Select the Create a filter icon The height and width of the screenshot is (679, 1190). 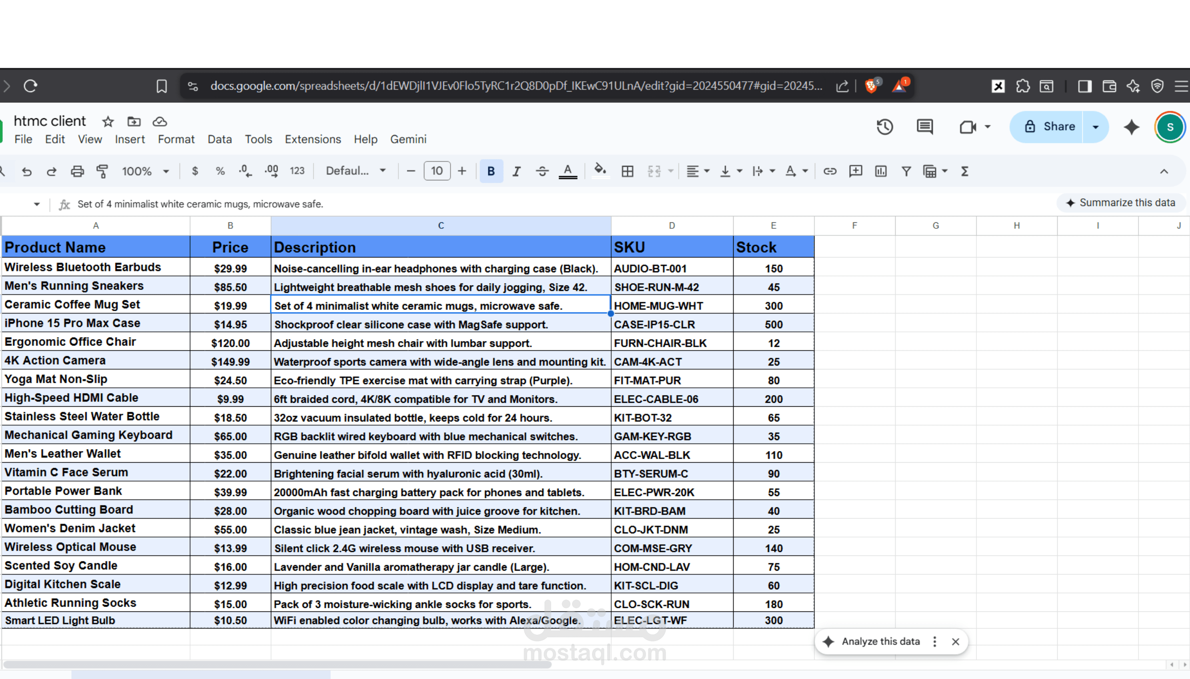pos(906,171)
